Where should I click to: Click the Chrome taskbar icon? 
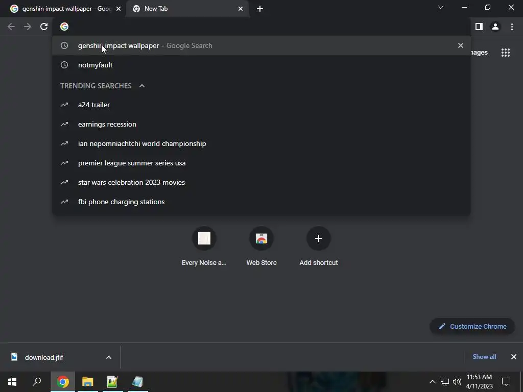pyautogui.click(x=63, y=382)
